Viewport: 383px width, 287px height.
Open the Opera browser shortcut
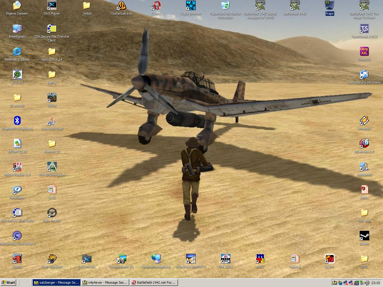156,8
